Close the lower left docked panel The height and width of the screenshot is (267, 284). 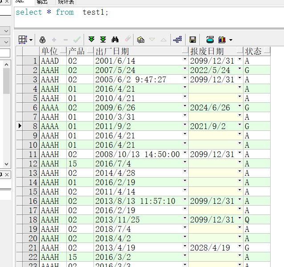(7, 174)
